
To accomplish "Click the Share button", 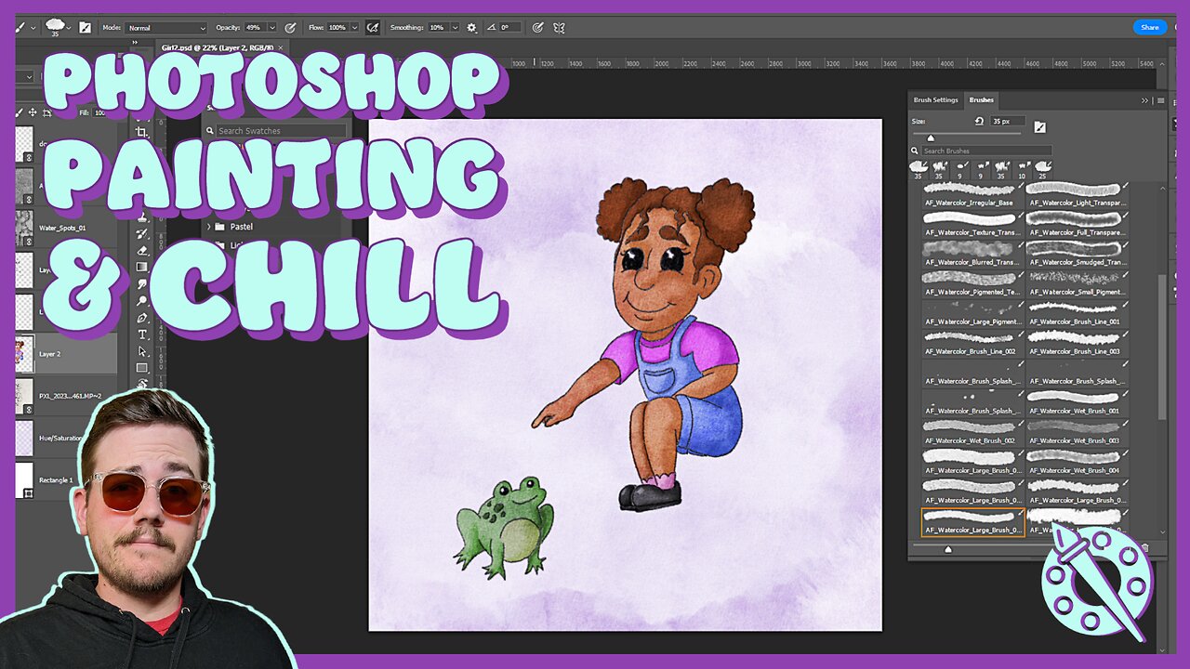I will pyautogui.click(x=1150, y=27).
